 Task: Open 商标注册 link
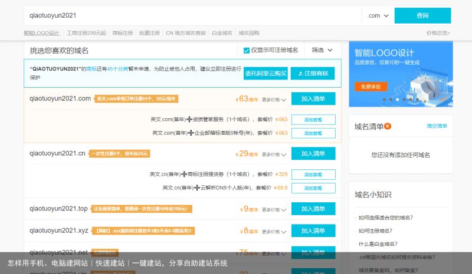click(x=123, y=33)
